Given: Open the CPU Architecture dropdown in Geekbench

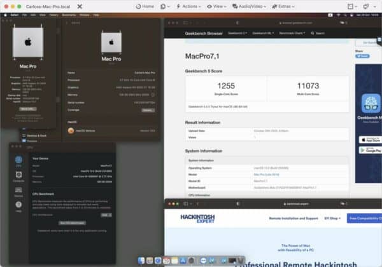Looking at the screenshot, I should pyautogui.click(x=106, y=215).
